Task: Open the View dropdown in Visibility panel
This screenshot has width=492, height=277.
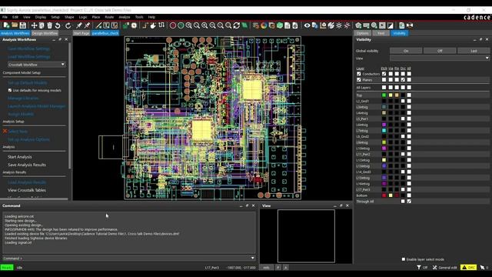Action: pos(439,58)
